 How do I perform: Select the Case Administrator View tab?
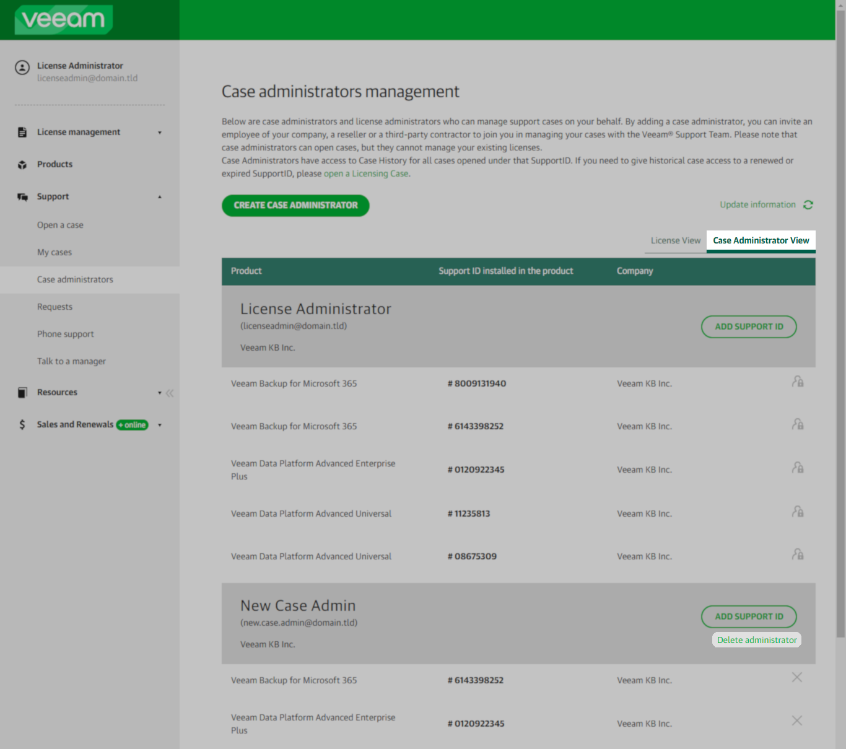click(x=761, y=240)
